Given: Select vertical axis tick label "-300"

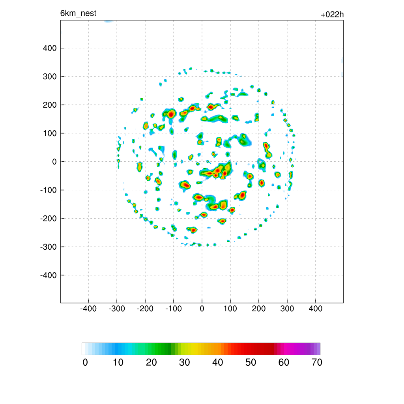Looking at the screenshot, I should [49, 247].
